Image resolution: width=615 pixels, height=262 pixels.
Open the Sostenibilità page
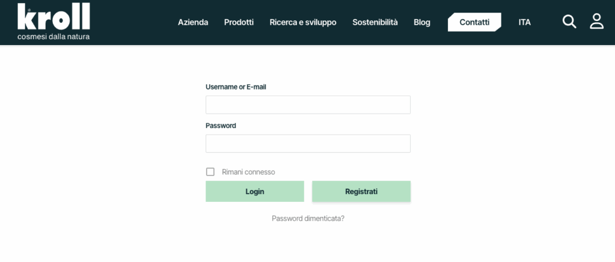pyautogui.click(x=375, y=22)
